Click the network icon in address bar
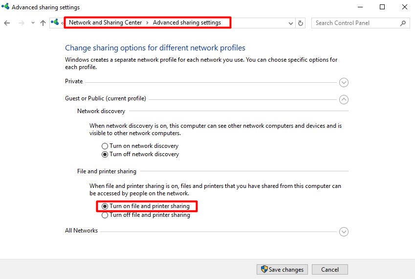Screen dimensions: 415x279 pos(55,22)
